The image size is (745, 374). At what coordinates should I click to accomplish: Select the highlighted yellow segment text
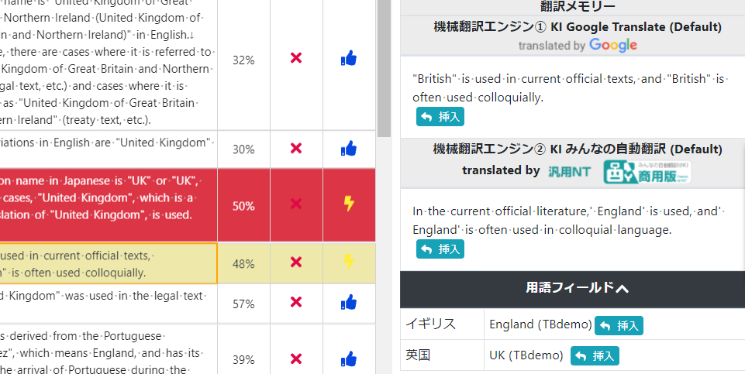109,263
